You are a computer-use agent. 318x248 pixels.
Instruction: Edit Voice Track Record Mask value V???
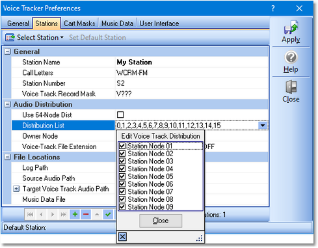(x=192, y=94)
